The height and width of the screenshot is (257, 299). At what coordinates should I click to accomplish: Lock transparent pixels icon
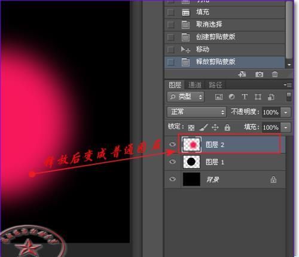pyautogui.click(x=191, y=127)
